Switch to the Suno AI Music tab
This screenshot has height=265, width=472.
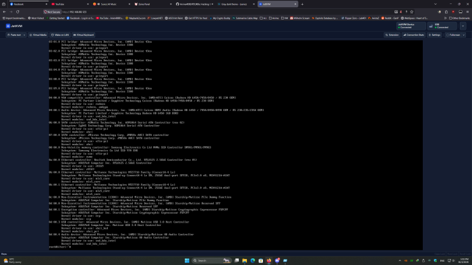point(111,4)
